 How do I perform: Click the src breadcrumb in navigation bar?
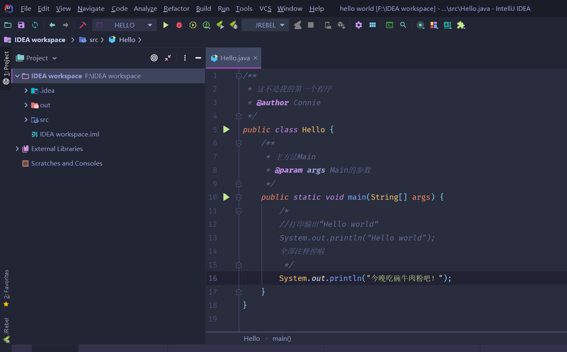coord(94,40)
